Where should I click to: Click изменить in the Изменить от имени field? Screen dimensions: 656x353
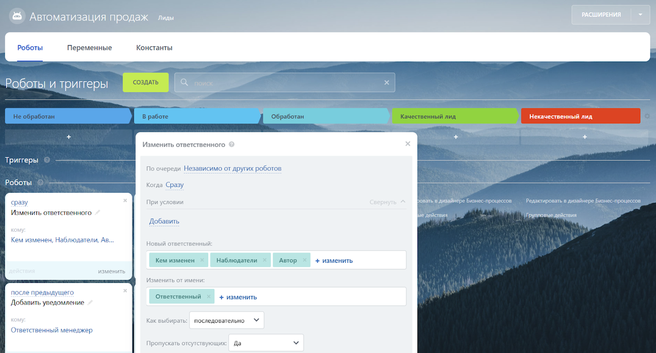238,297
